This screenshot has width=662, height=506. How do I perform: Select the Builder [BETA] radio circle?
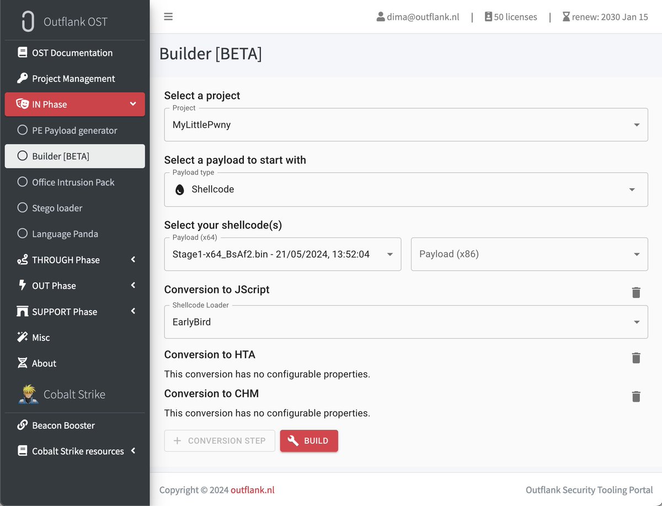point(22,156)
